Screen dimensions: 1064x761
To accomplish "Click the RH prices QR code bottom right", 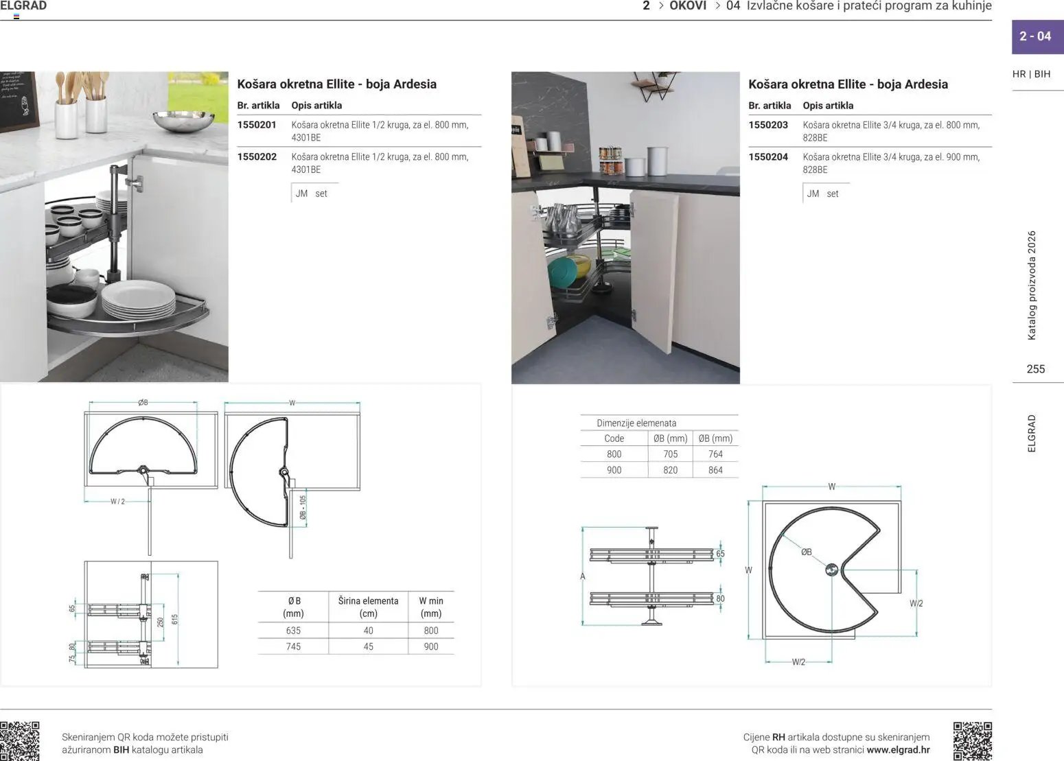I will point(973,741).
